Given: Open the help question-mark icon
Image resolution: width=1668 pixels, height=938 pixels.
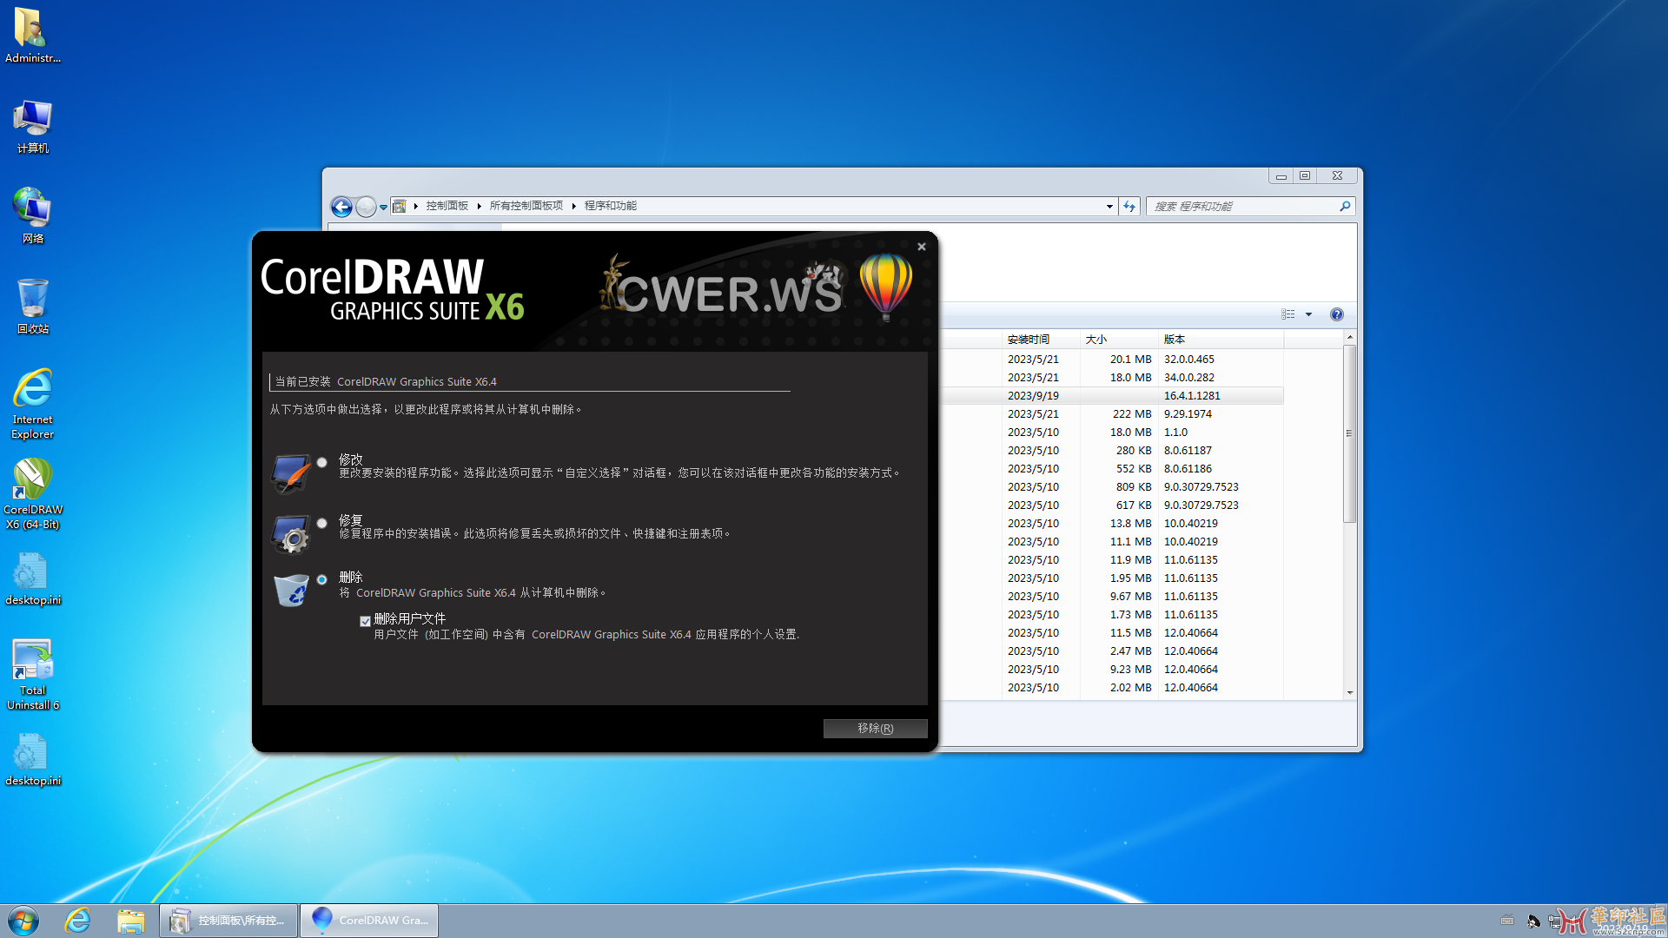Looking at the screenshot, I should (x=1336, y=314).
